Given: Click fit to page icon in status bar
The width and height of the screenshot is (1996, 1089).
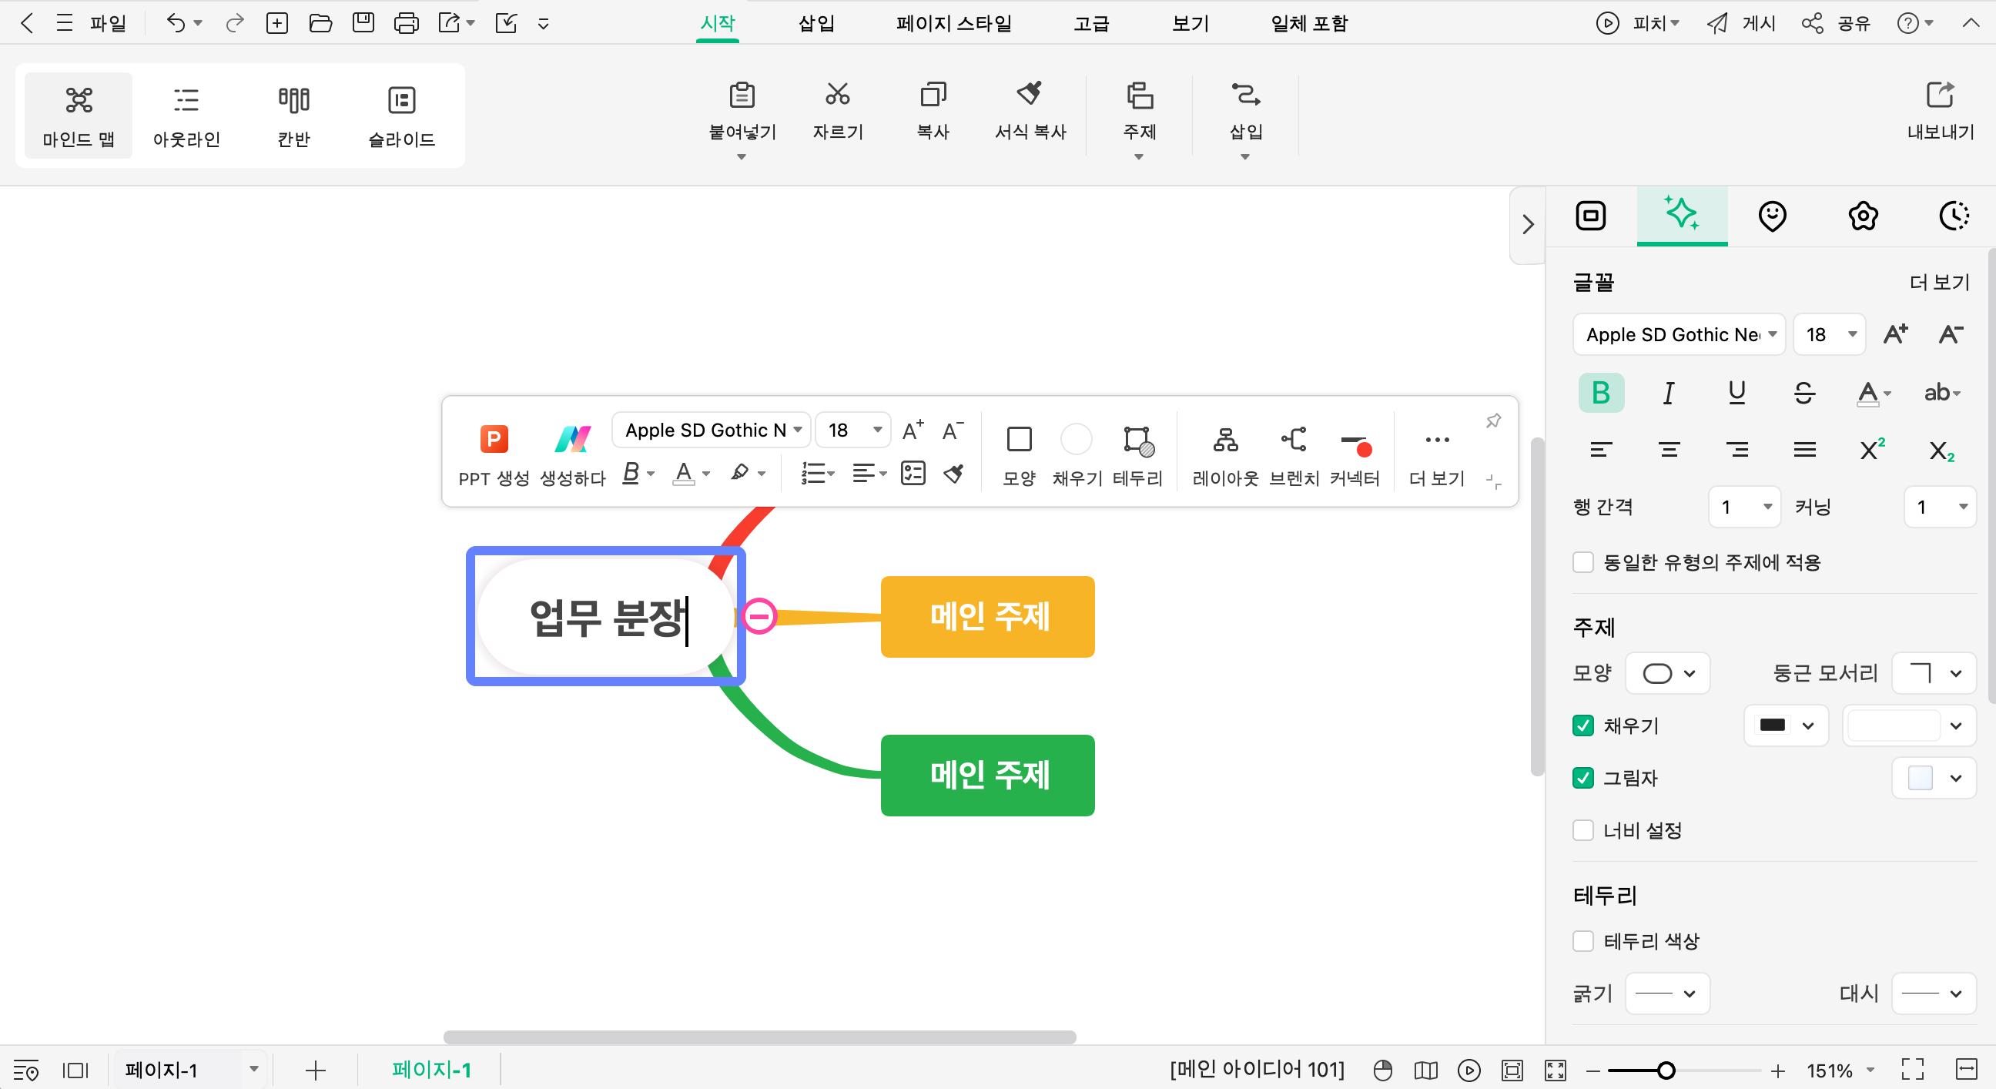Looking at the screenshot, I should point(1512,1071).
